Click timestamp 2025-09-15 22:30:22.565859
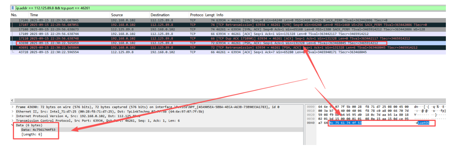This screenshot has height=148, width=458. [x=54, y=43]
